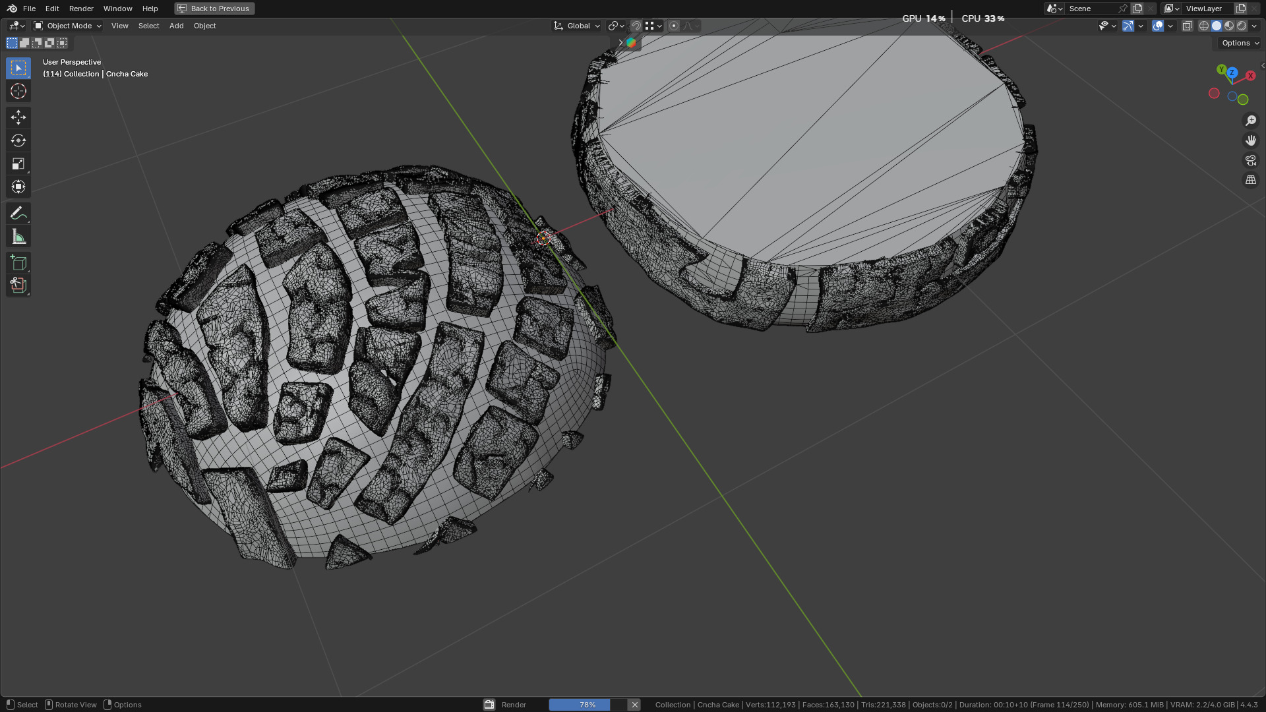Screen dimensions: 1266x712
Task: Activate the Measure tool
Action: click(18, 237)
